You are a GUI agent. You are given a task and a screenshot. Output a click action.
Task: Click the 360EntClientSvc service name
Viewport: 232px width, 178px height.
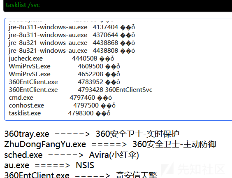coord(129,90)
